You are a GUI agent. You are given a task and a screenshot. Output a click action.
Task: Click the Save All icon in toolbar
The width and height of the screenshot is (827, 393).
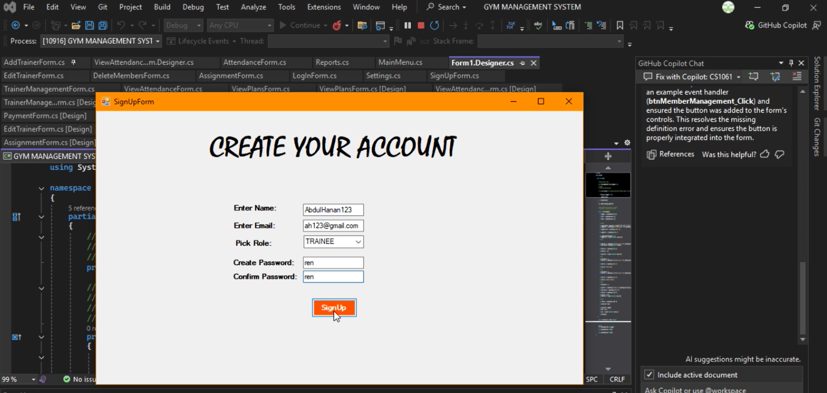point(103,26)
